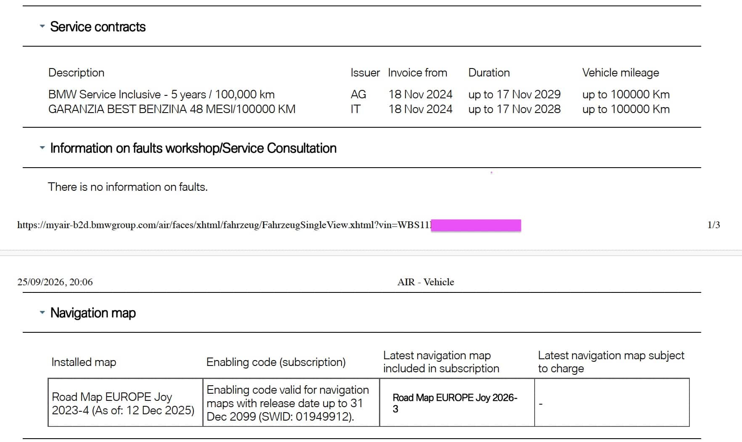742x442 pixels.
Task: Click 'Latest navigation map included in subscription' header
Action: point(441,362)
